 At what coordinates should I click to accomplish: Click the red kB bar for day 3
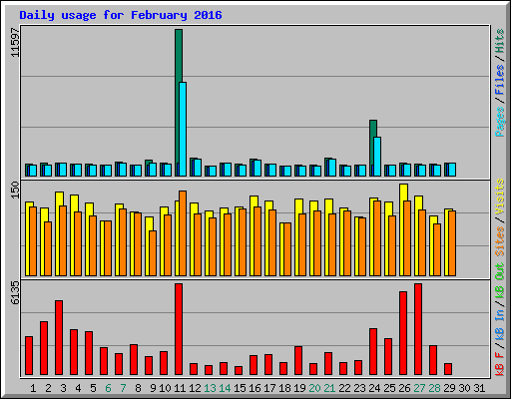point(59,338)
